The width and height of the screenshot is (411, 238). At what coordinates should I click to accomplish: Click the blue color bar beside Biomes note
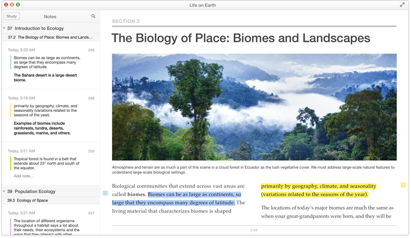[10, 62]
